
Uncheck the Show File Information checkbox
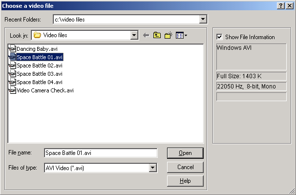coord(219,37)
